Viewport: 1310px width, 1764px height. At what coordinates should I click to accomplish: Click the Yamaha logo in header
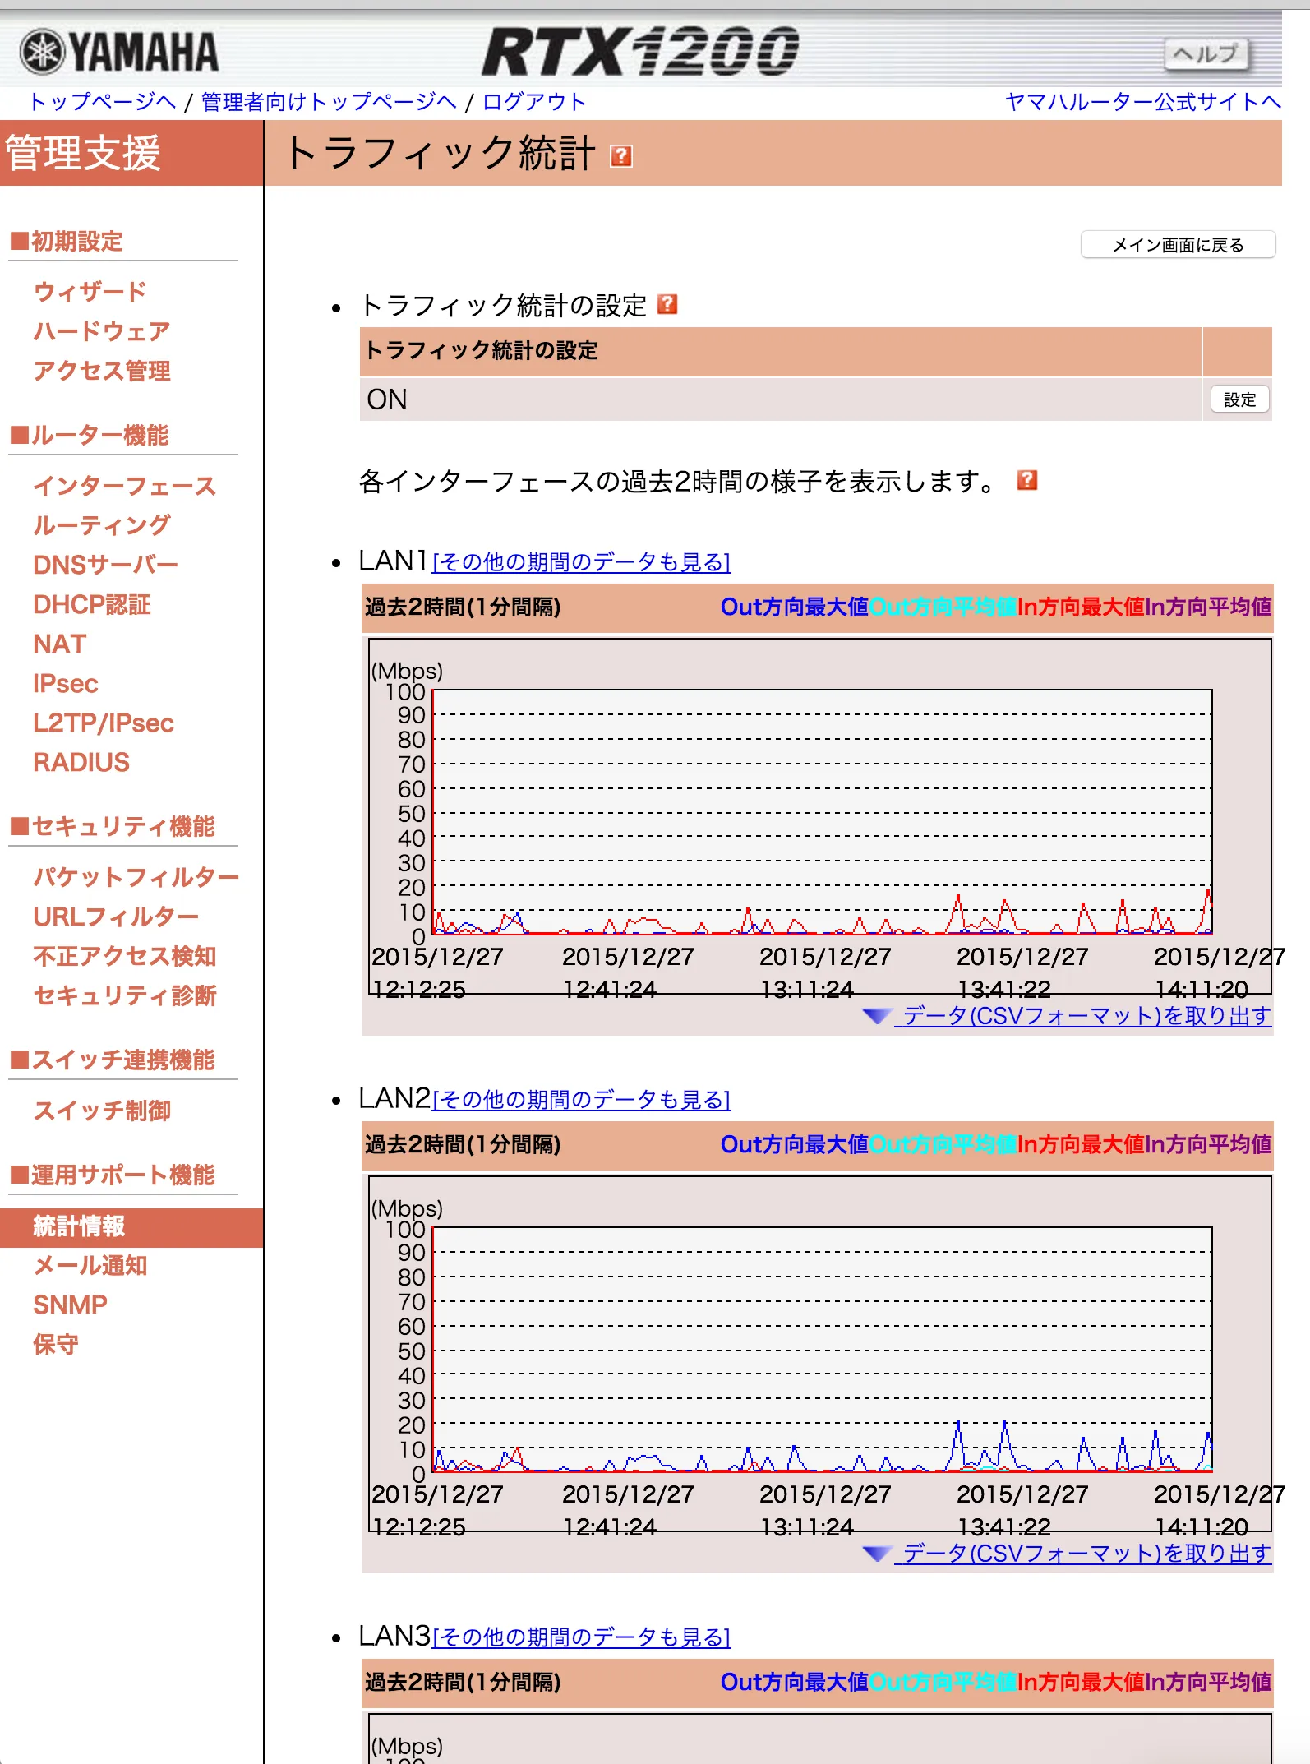tap(120, 52)
